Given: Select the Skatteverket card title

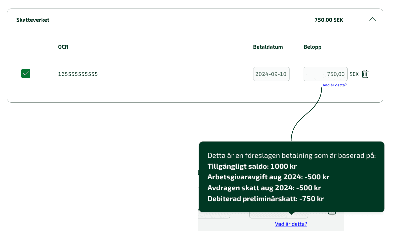Looking at the screenshot, I should click(33, 20).
